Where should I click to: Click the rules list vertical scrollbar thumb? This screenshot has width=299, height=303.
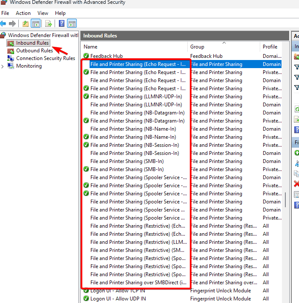[x=285, y=199]
